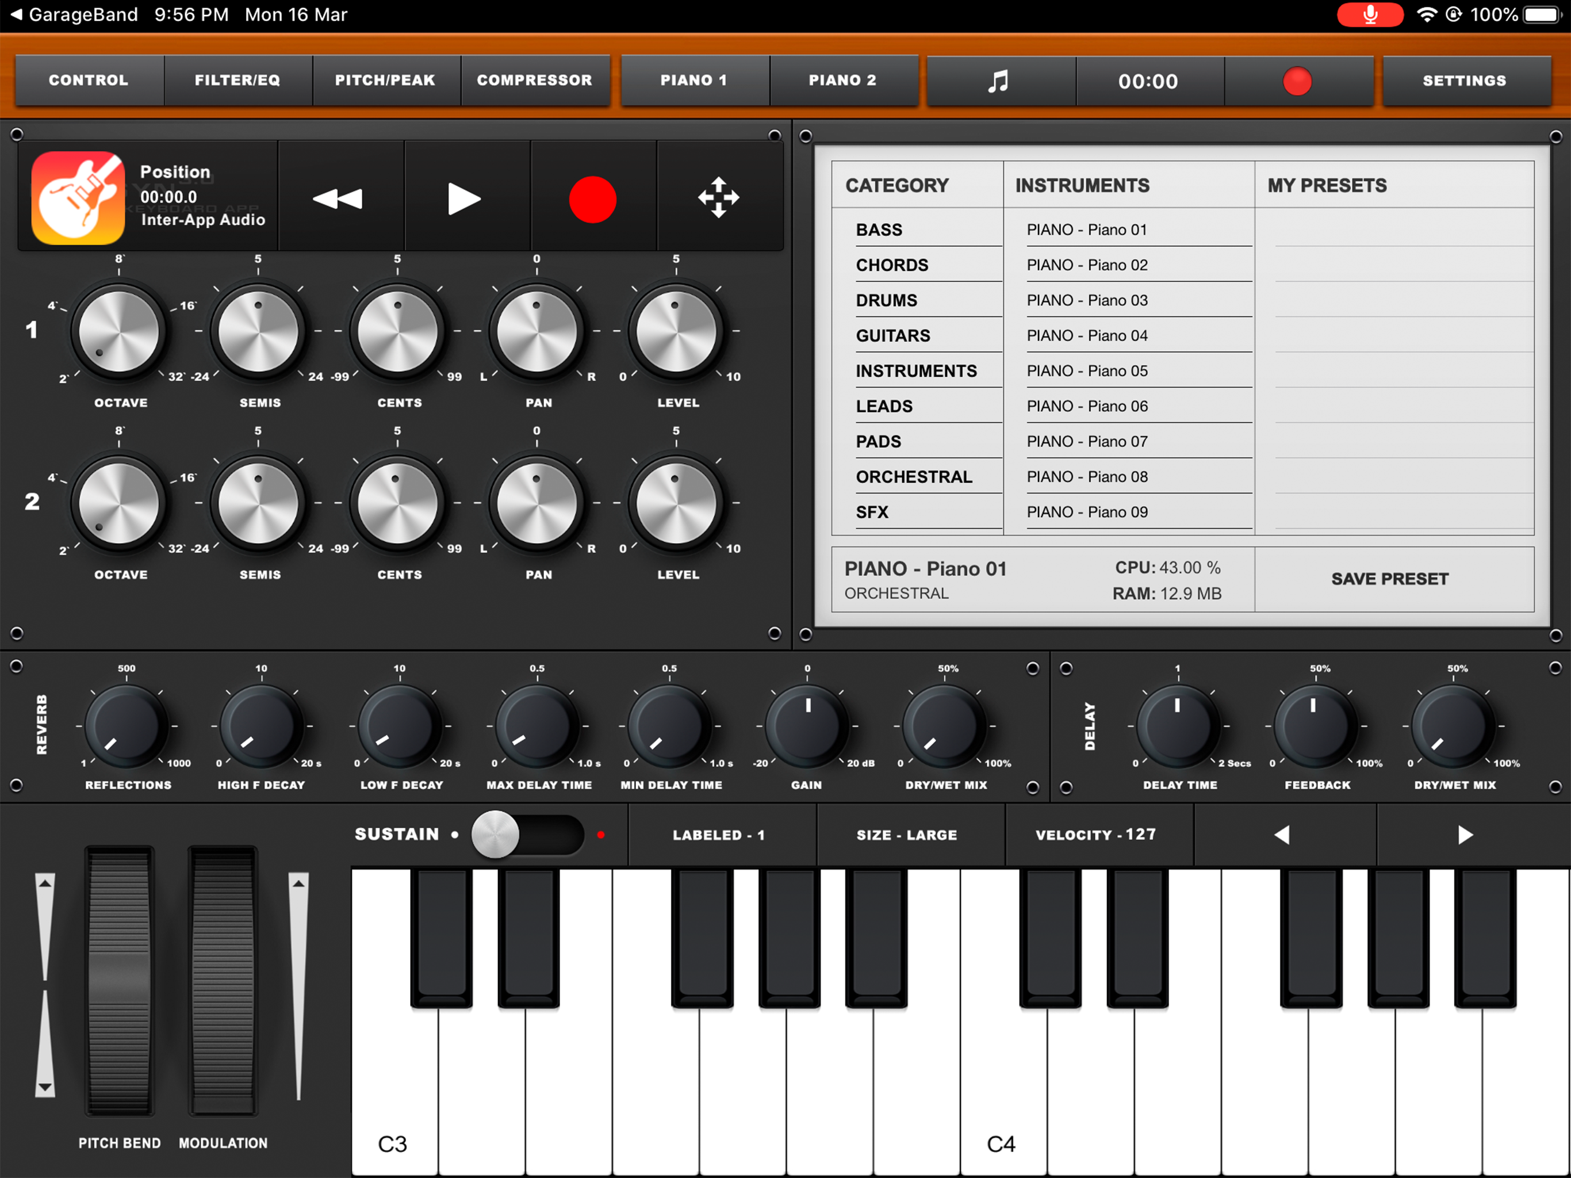This screenshot has width=1571, height=1178.
Task: Click the red record circle in transport panel
Action: tap(592, 199)
